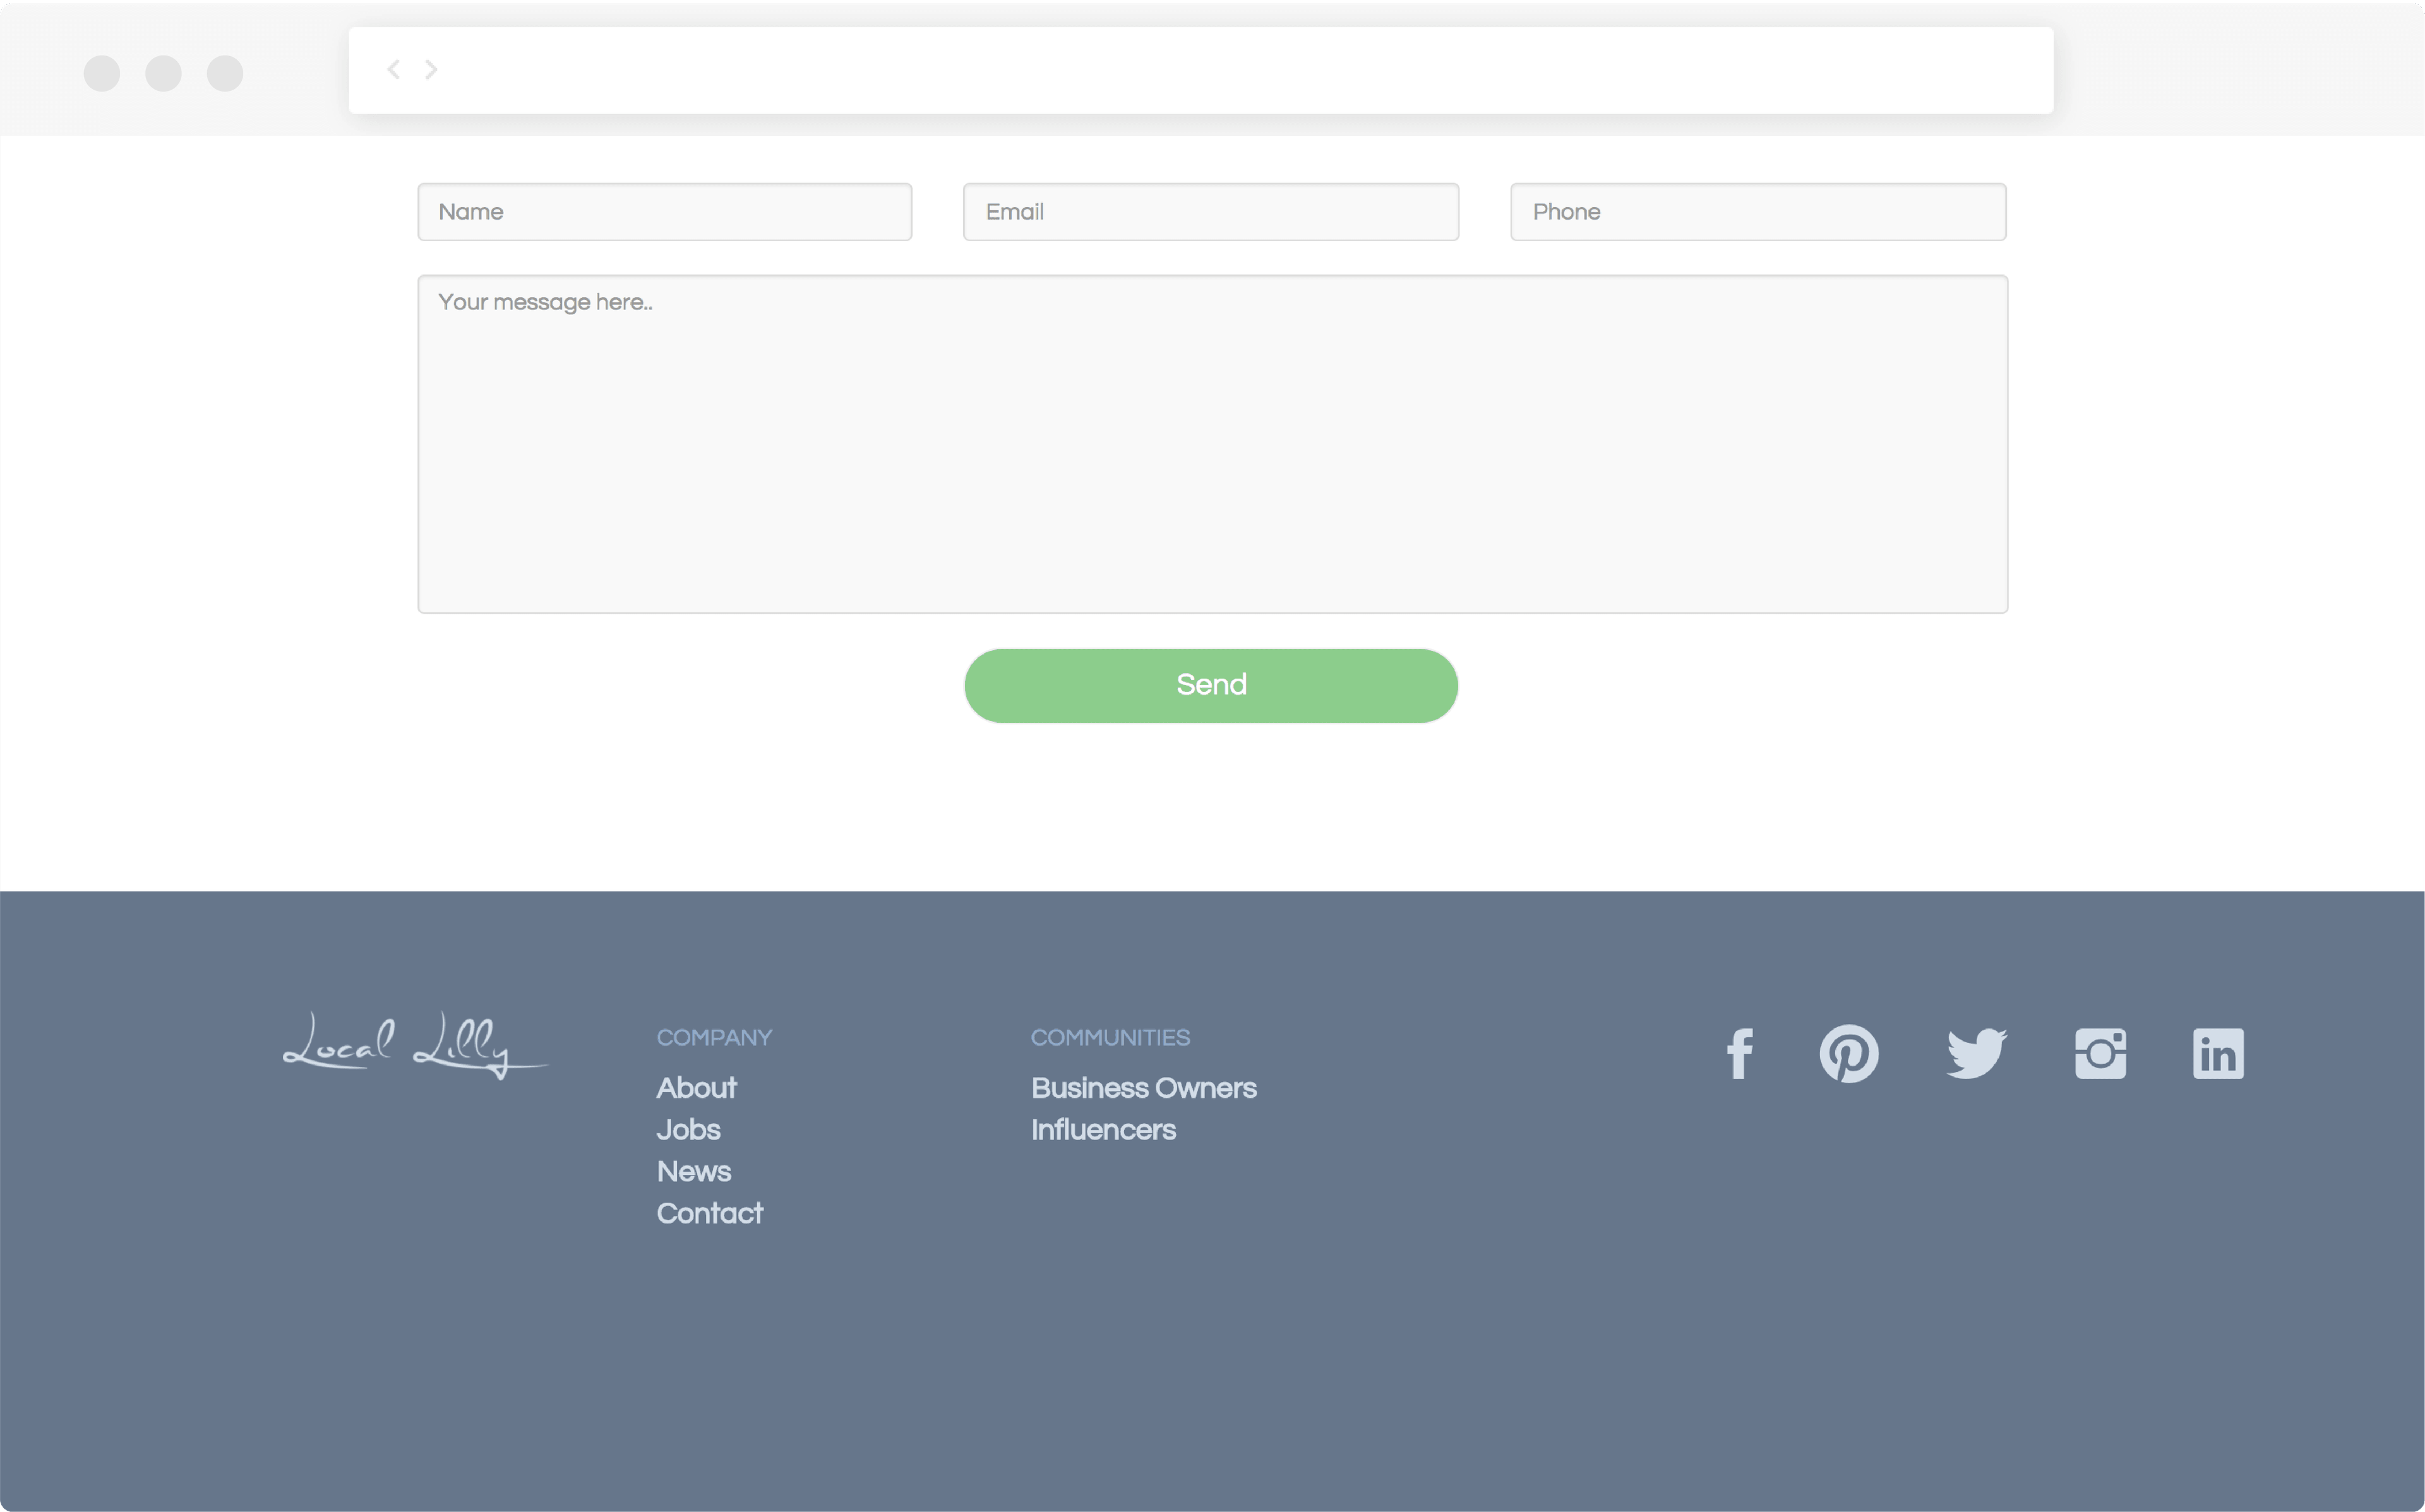Viewport: 2425px width, 1512px height.
Task: Open the Business Owners link
Action: (1144, 1088)
